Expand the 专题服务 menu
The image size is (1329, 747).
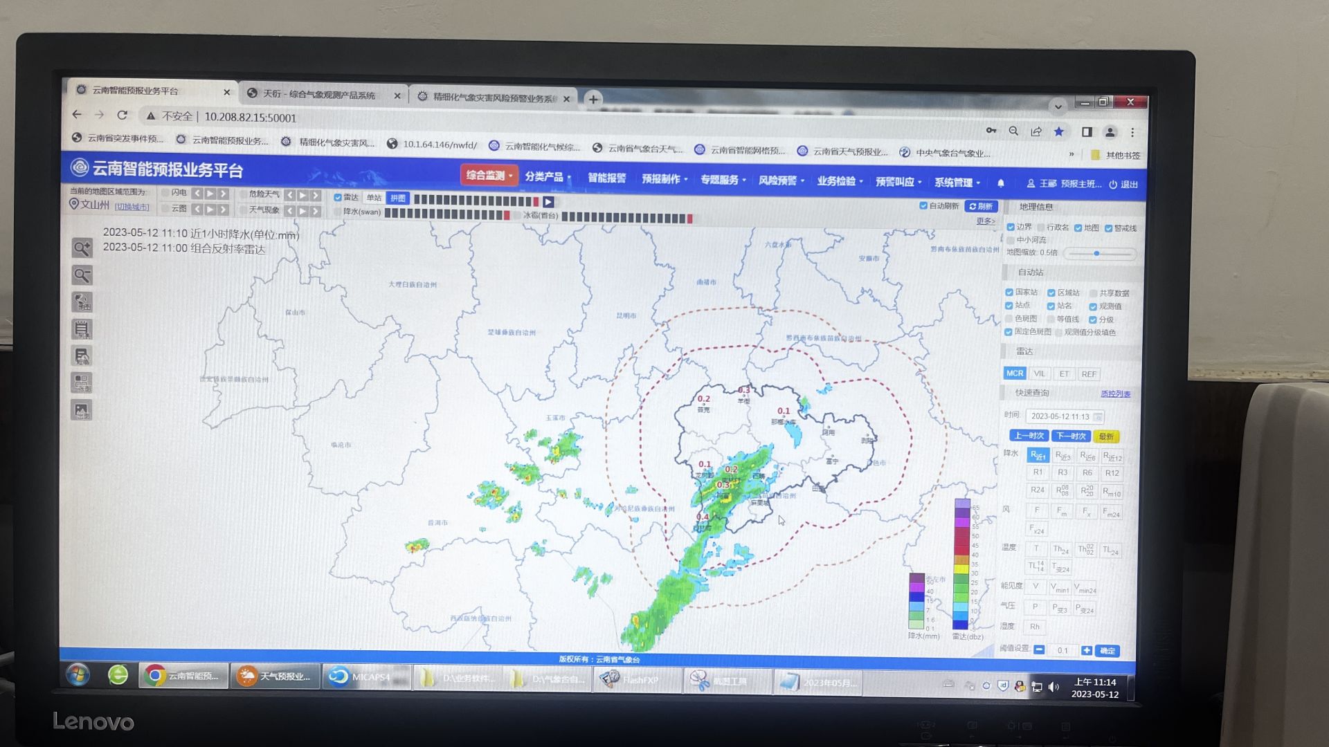click(723, 179)
